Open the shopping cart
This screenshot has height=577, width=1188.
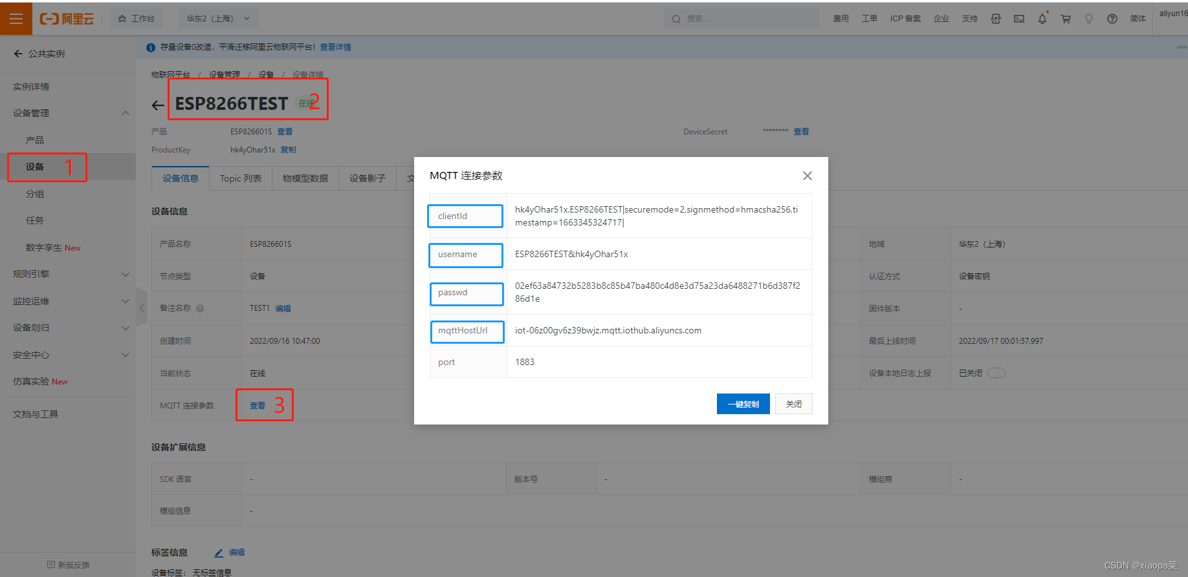[x=1066, y=19]
